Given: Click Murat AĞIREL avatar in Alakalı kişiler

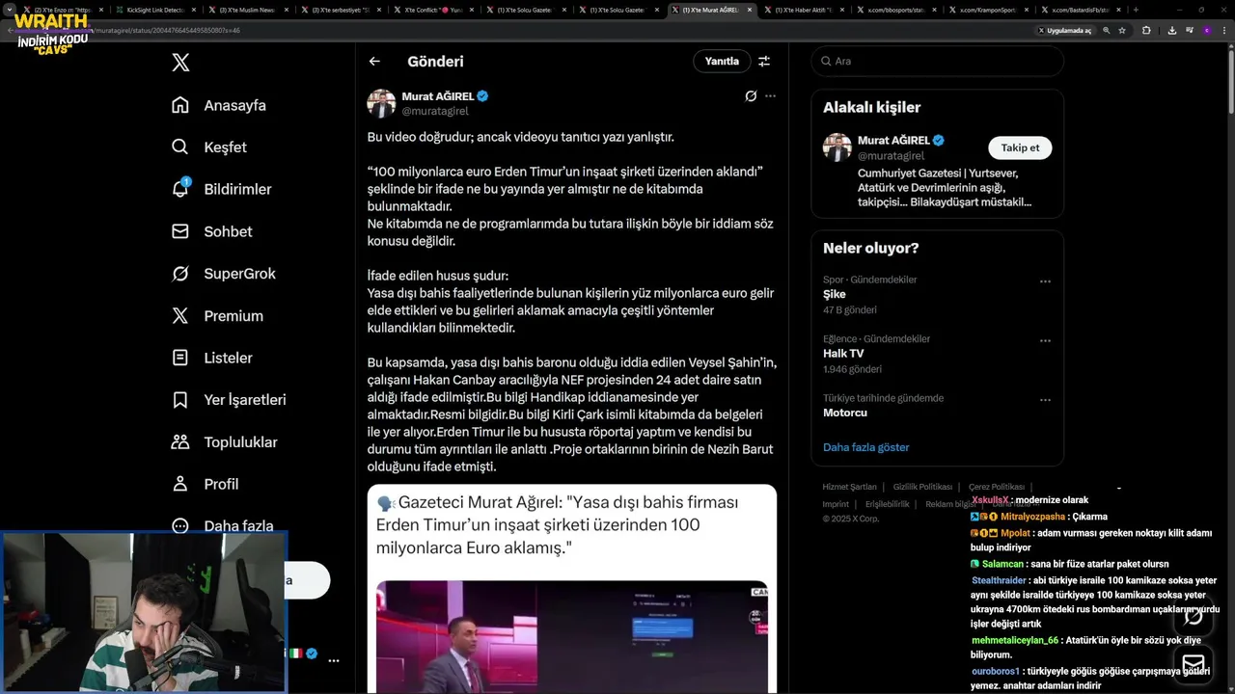Looking at the screenshot, I should pyautogui.click(x=837, y=147).
